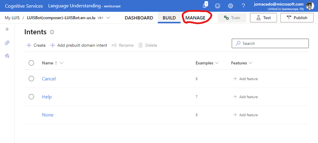Select the BUILD tab
Image resolution: width=318 pixels, height=143 pixels.
(169, 18)
